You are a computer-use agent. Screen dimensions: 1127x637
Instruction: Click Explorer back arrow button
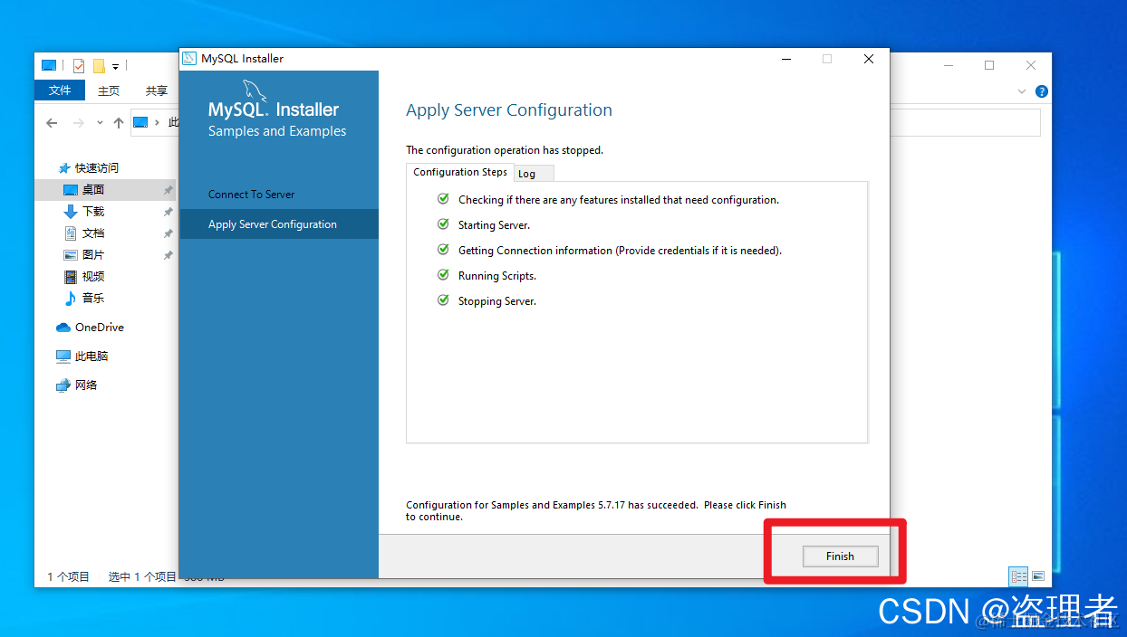coord(52,123)
